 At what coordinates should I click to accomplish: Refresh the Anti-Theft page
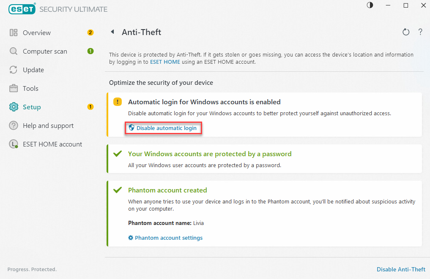point(406,32)
